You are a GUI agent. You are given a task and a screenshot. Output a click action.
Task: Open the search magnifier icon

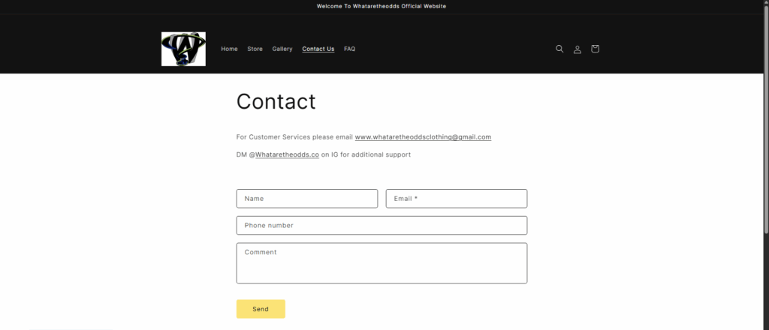pos(559,49)
